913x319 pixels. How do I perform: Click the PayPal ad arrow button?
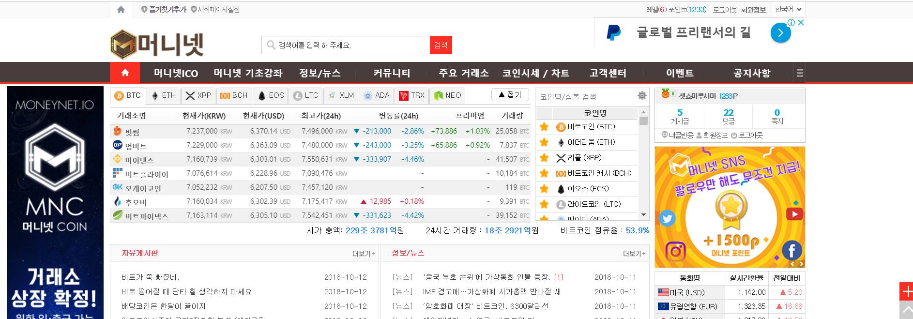click(x=780, y=33)
